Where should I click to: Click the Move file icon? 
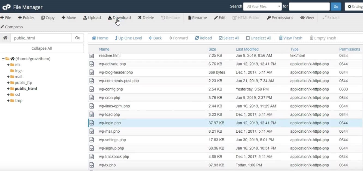69,17
